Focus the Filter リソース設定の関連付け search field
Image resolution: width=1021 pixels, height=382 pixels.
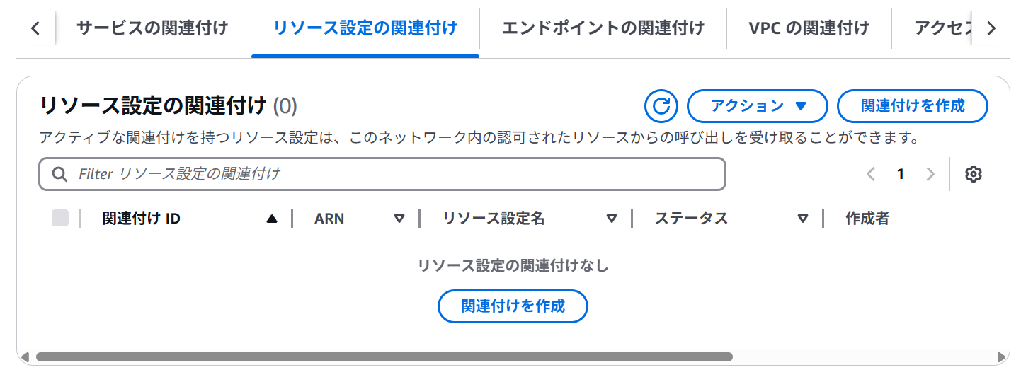tap(382, 174)
